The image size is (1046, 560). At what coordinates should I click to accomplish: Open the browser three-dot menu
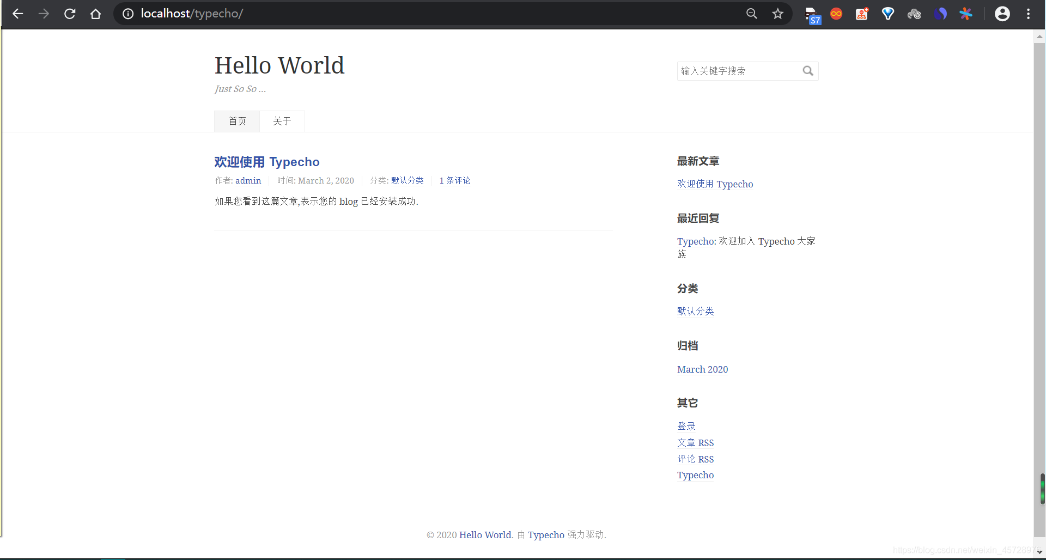[x=1029, y=14]
